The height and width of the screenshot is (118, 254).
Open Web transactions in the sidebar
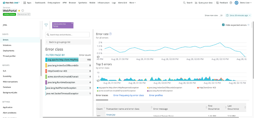click(10, 82)
